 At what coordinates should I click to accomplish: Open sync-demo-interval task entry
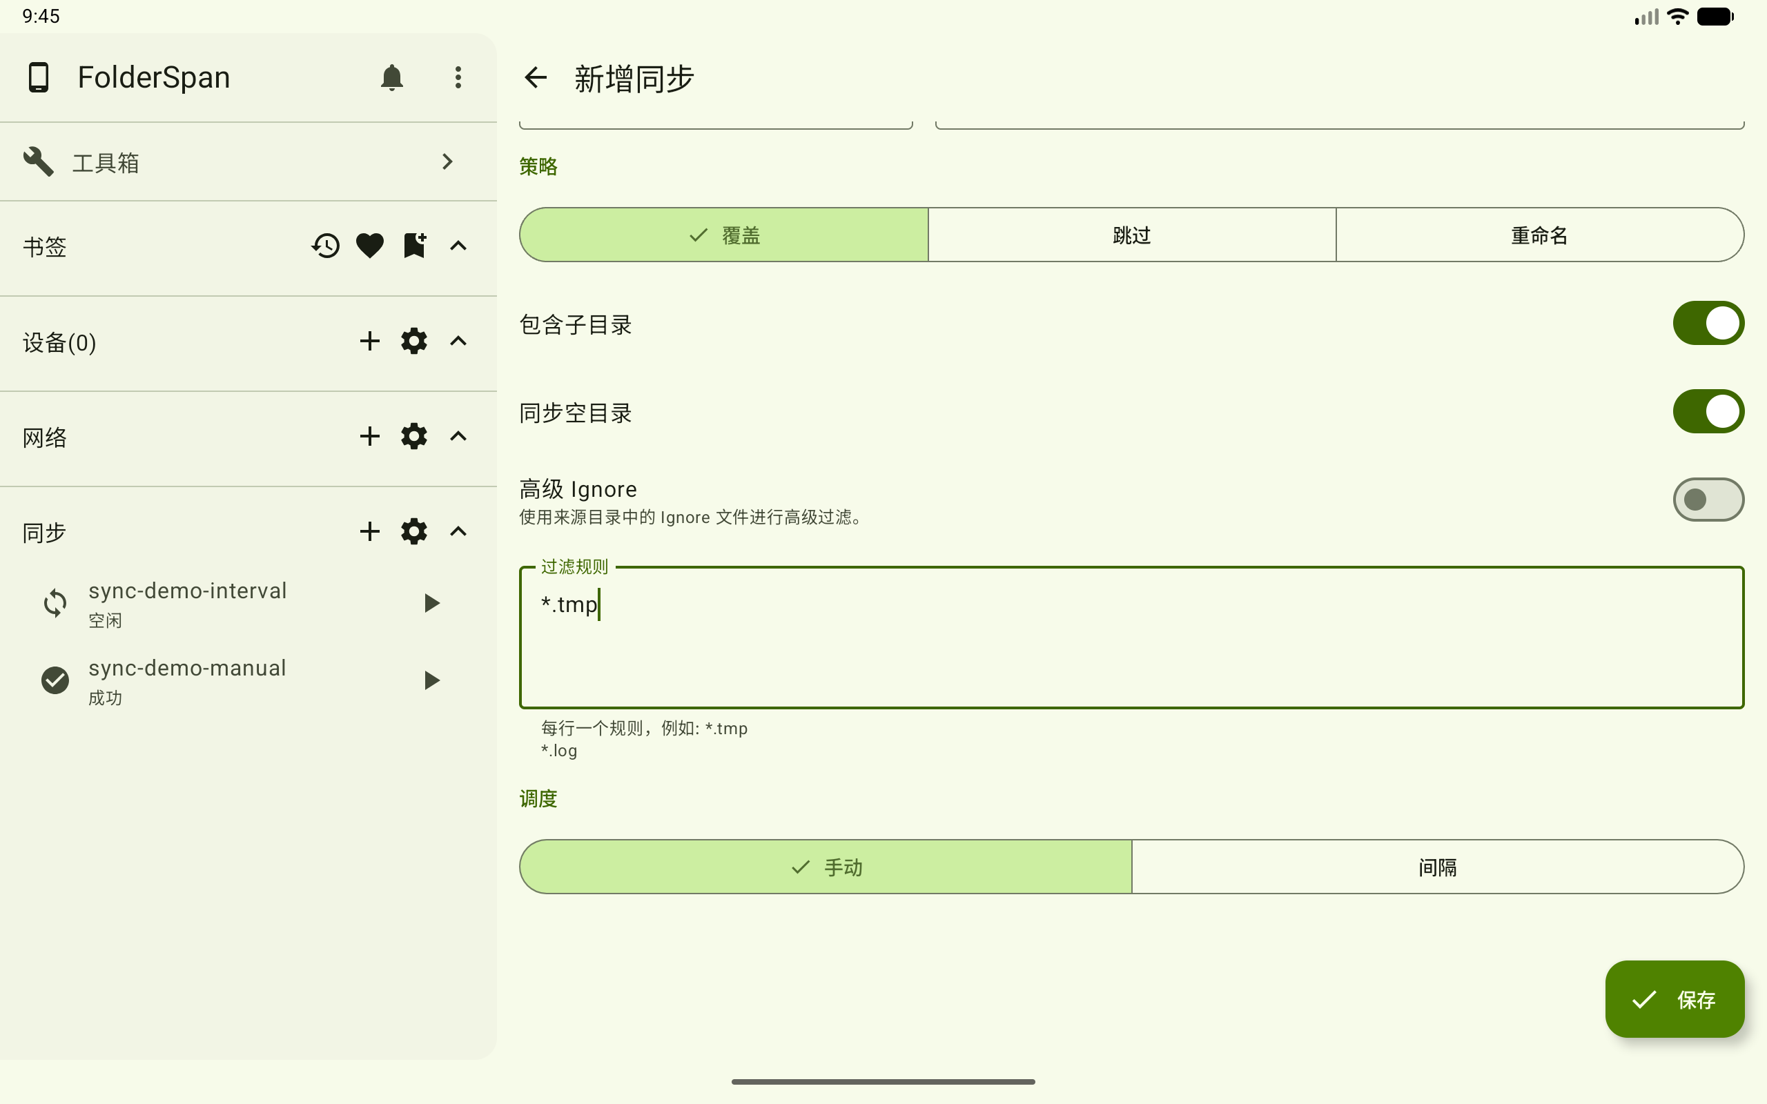pyautogui.click(x=248, y=604)
